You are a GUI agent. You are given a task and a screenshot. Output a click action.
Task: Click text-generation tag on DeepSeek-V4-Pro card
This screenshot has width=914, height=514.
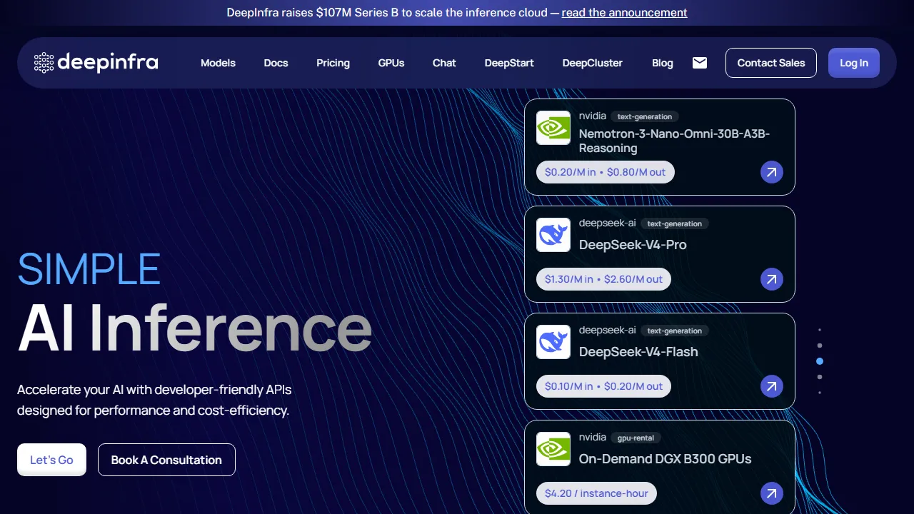(x=675, y=223)
